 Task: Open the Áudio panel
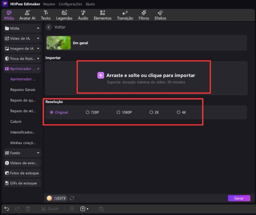pyautogui.click(x=83, y=15)
